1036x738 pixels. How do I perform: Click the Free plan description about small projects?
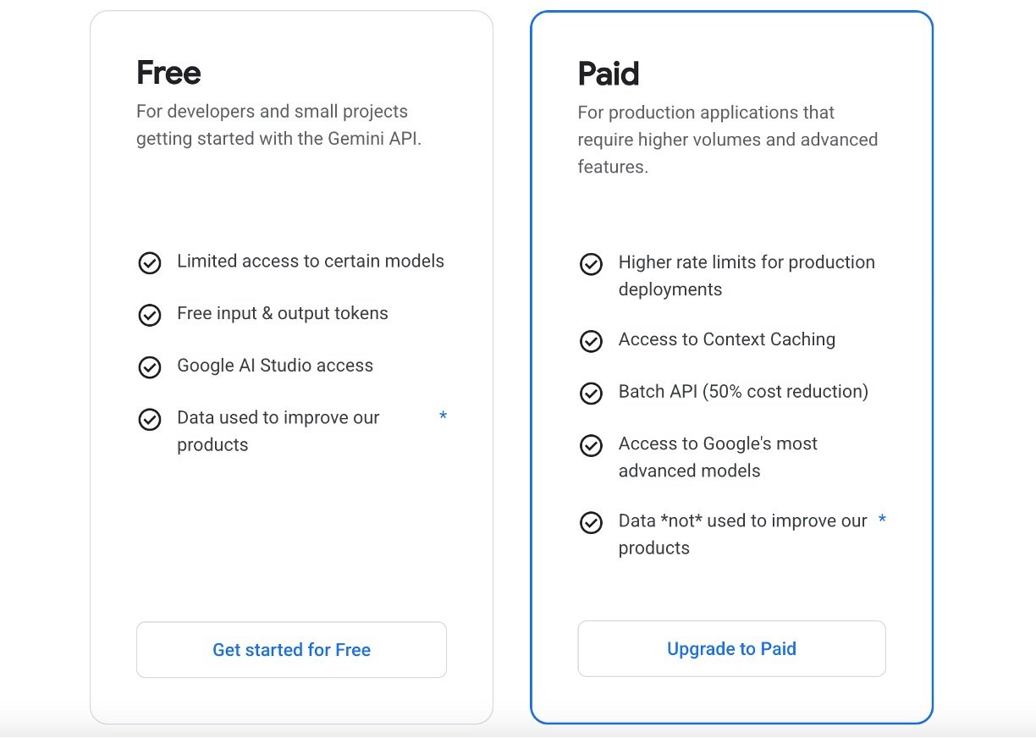click(278, 125)
